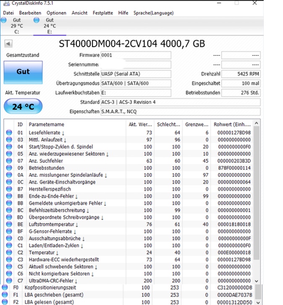Click status icon of Kopfpositionierungszeit row

(5, 287)
